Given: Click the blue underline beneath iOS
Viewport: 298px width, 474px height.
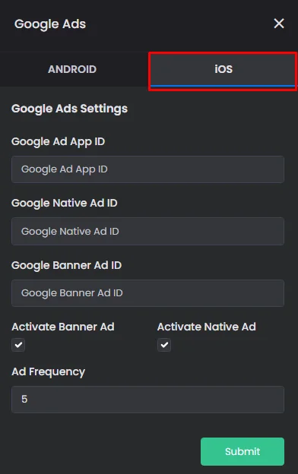Looking at the screenshot, I should (x=223, y=86).
